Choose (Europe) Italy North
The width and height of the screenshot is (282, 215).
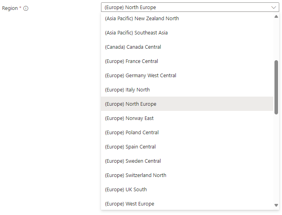pos(187,89)
